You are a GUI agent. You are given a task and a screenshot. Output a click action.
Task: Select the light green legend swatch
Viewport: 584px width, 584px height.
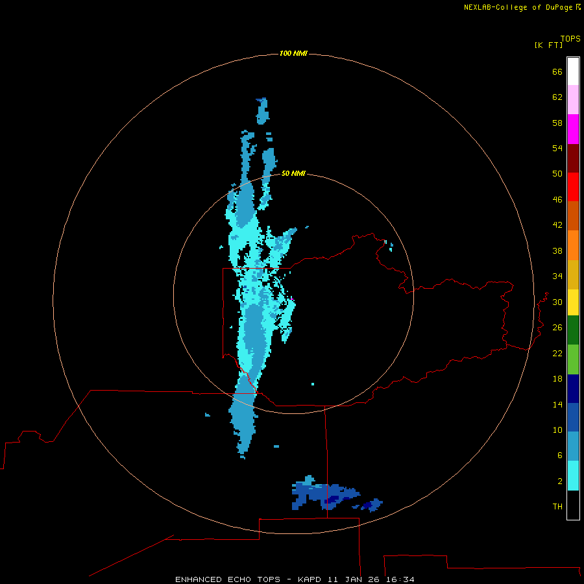(573, 359)
